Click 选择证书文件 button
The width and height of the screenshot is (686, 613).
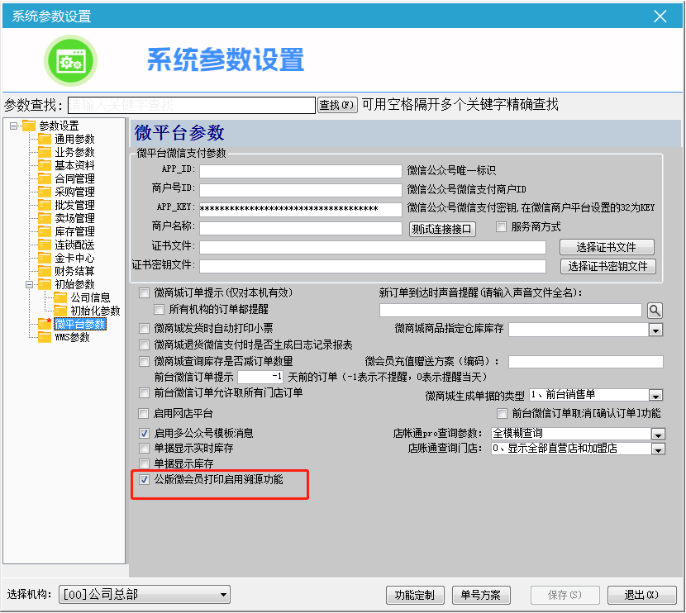click(607, 247)
